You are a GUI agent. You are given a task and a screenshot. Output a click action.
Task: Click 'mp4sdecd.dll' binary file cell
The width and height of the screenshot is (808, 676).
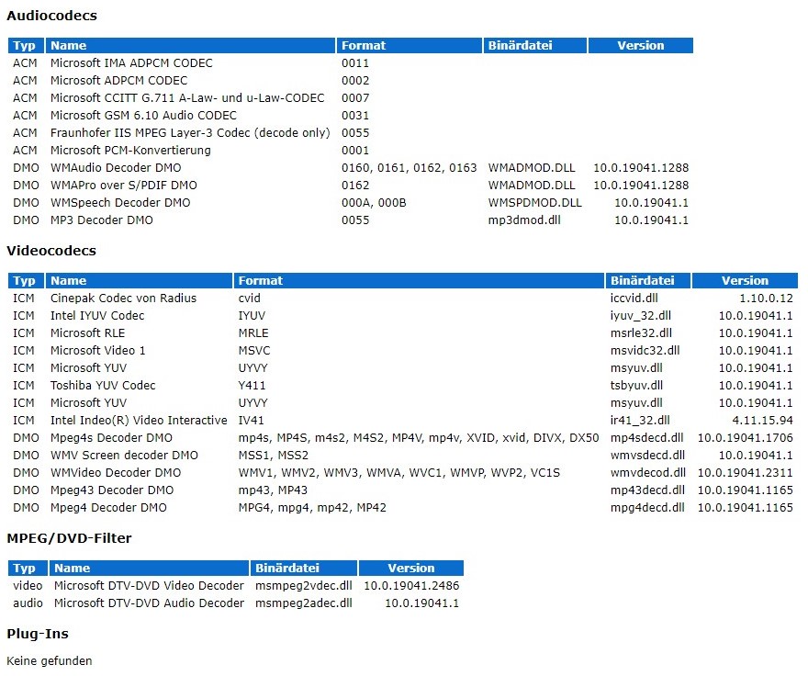[x=646, y=438]
